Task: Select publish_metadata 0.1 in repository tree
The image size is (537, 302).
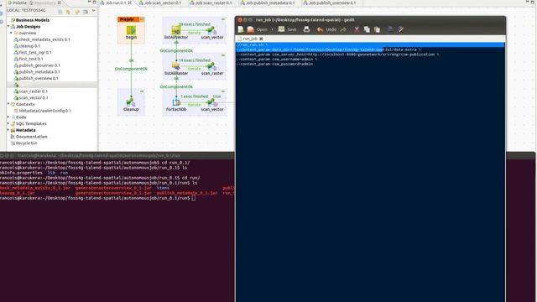Action: 37,72
